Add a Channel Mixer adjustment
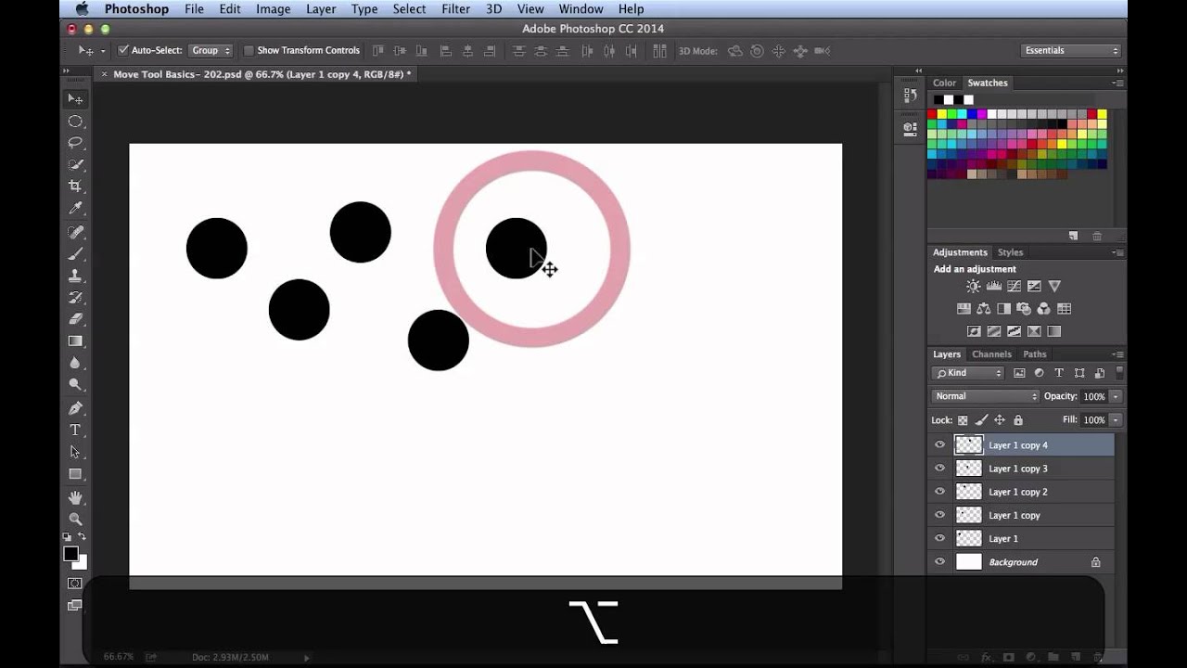 (x=1043, y=309)
